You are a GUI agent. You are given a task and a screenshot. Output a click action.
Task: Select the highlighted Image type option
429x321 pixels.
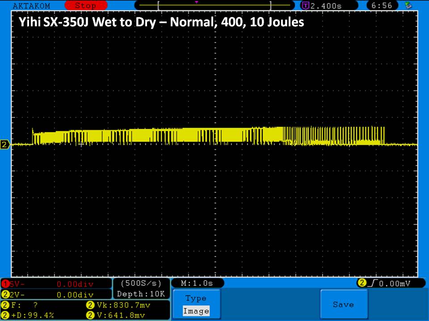196,311
